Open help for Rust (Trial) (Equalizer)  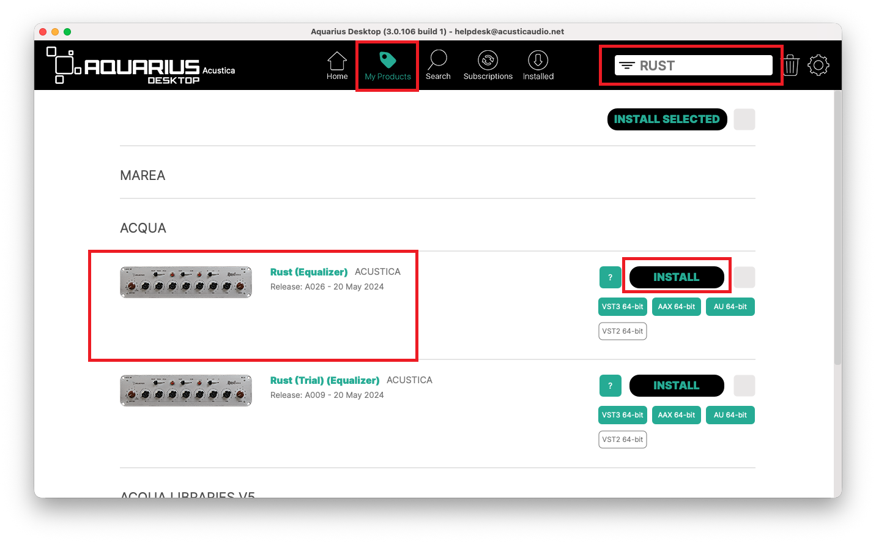click(x=610, y=386)
